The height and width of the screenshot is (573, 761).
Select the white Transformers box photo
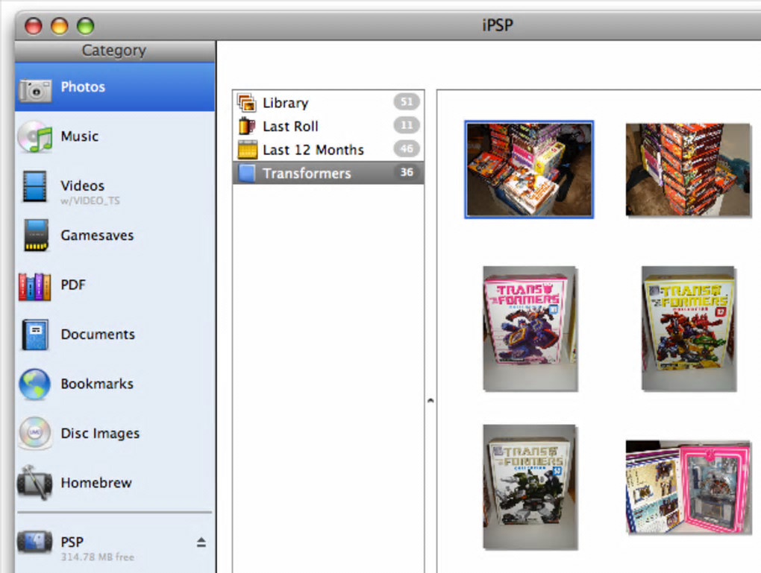click(530, 487)
